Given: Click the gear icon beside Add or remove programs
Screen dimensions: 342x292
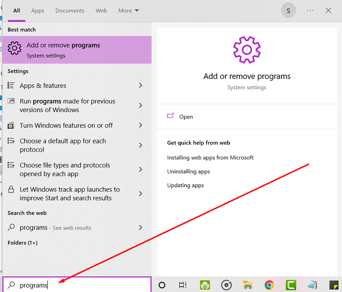Looking at the screenshot, I should click(15, 48).
